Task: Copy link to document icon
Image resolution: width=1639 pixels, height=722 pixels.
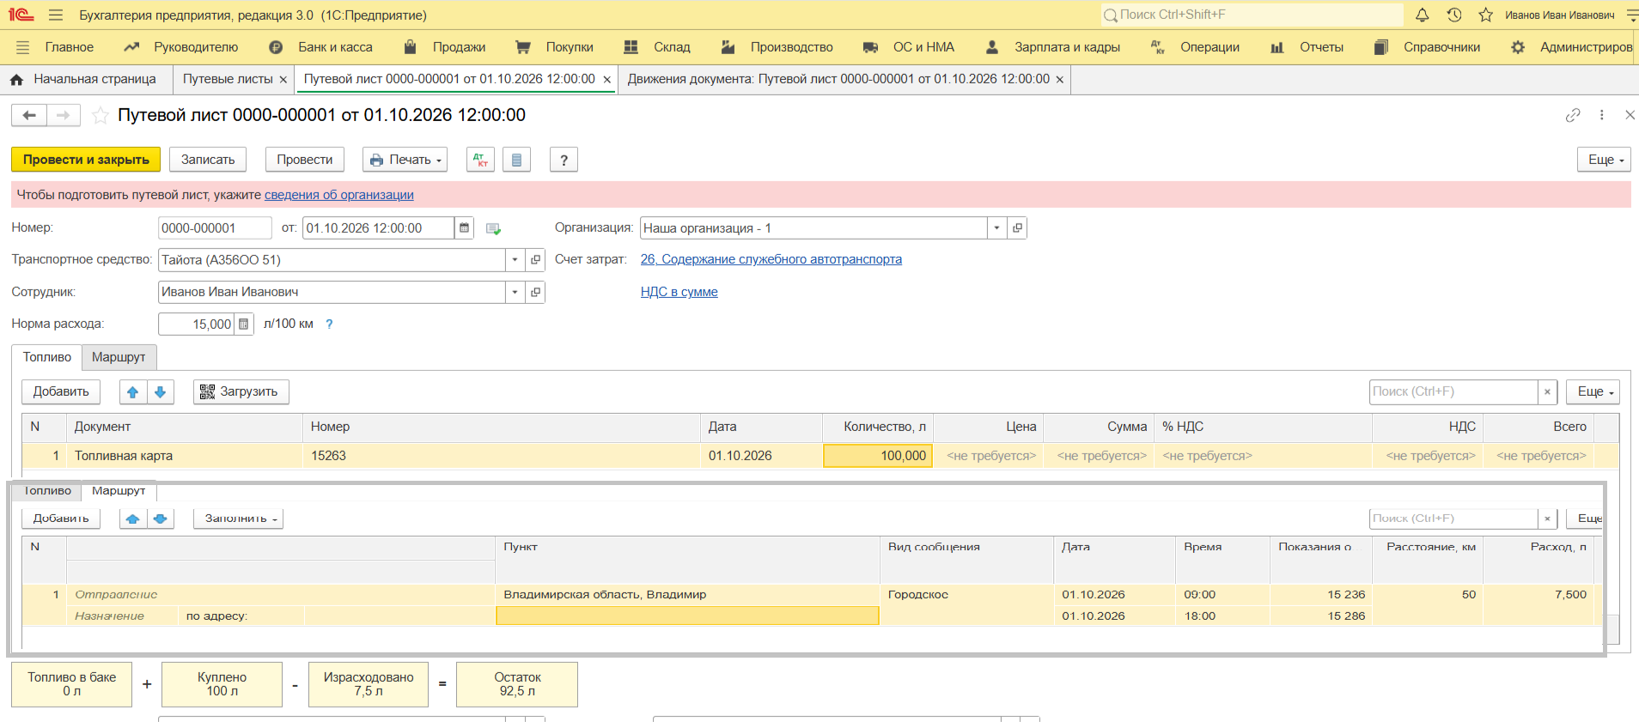Action: pos(1573,115)
